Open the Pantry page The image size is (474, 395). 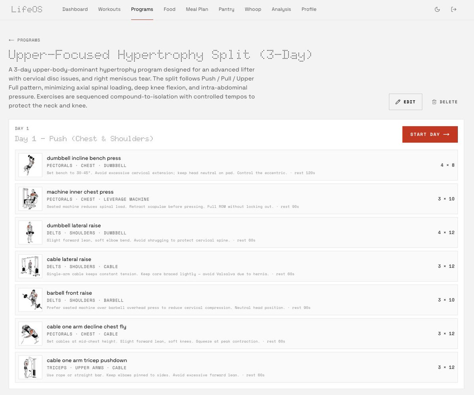[x=226, y=9]
